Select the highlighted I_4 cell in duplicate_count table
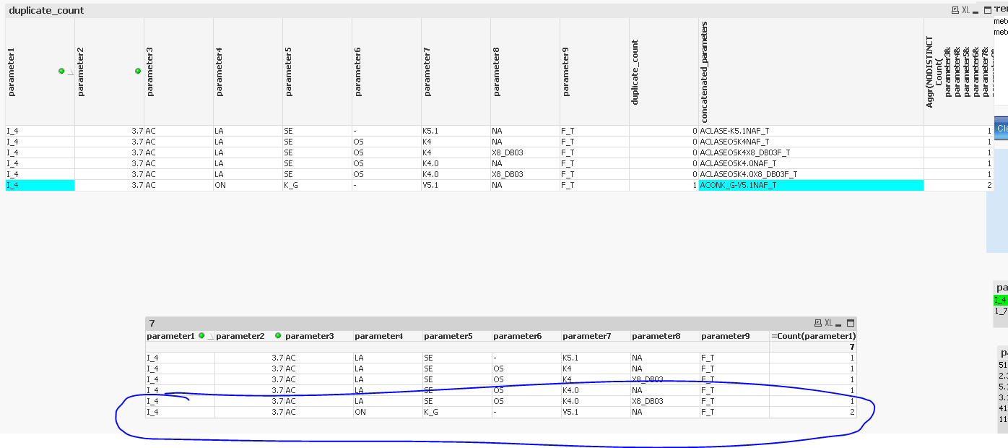Screen dimensions: 1008x448 tap(40, 185)
